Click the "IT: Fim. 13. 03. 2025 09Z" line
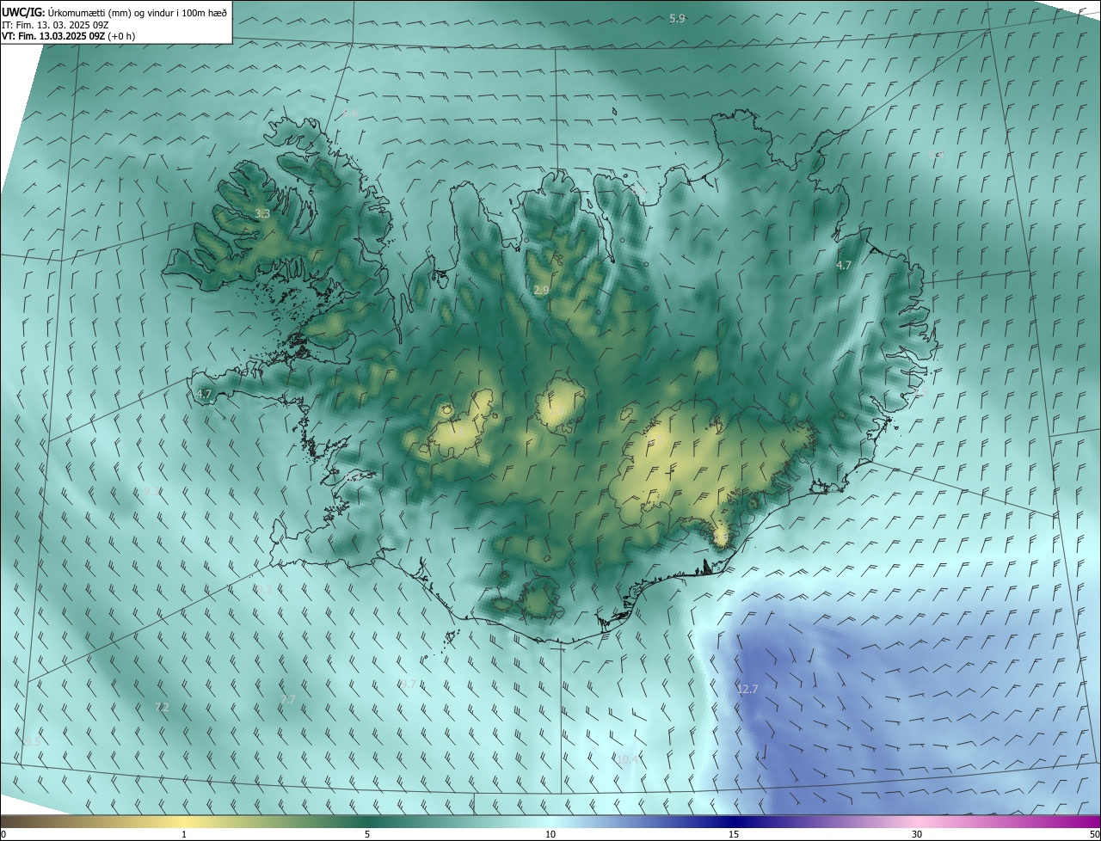The height and width of the screenshot is (841, 1101). (x=55, y=25)
